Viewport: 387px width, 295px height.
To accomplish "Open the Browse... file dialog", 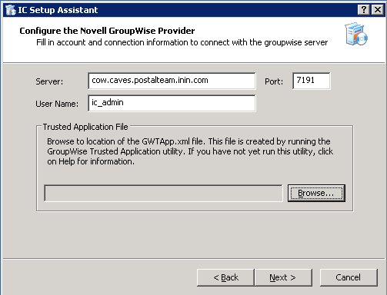I will tap(316, 193).
